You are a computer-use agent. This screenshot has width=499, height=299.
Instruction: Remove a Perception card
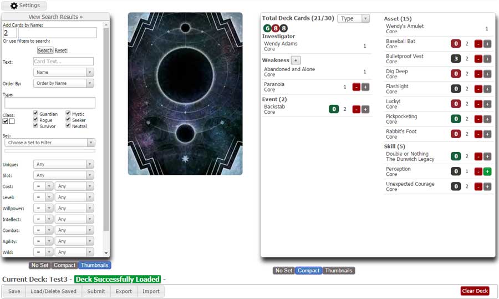point(478,171)
